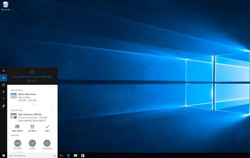Select the CB avatar for attendee Caleb
Screen dimensions: 250x158
click(32, 143)
